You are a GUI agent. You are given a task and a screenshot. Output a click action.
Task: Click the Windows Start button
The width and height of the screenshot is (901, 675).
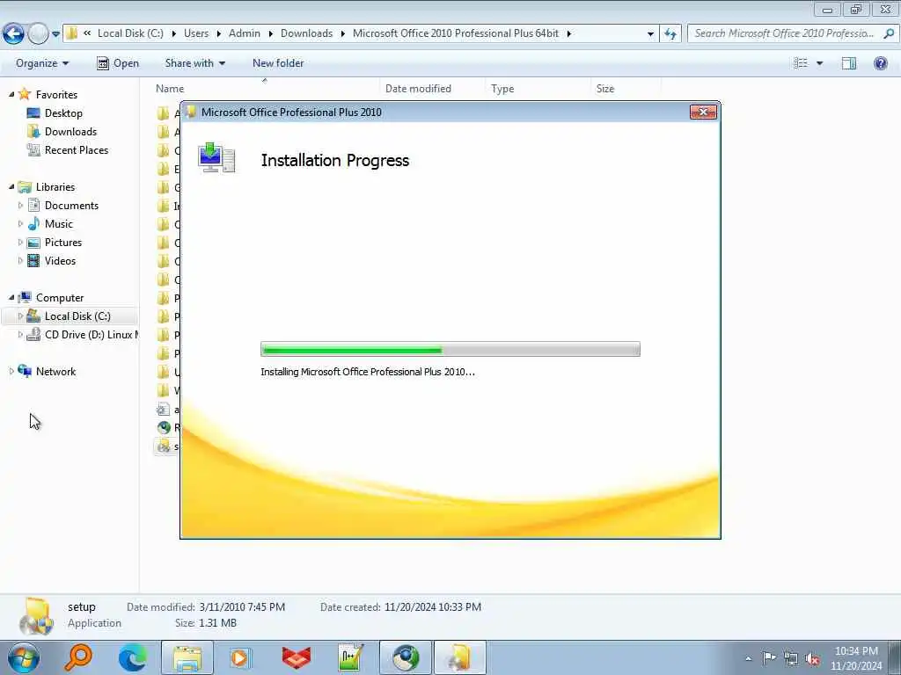click(24, 657)
